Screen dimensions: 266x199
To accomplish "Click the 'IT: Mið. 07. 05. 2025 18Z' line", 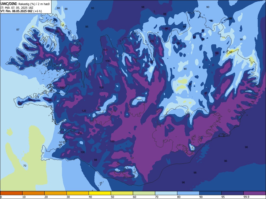I will [x=17, y=8].
